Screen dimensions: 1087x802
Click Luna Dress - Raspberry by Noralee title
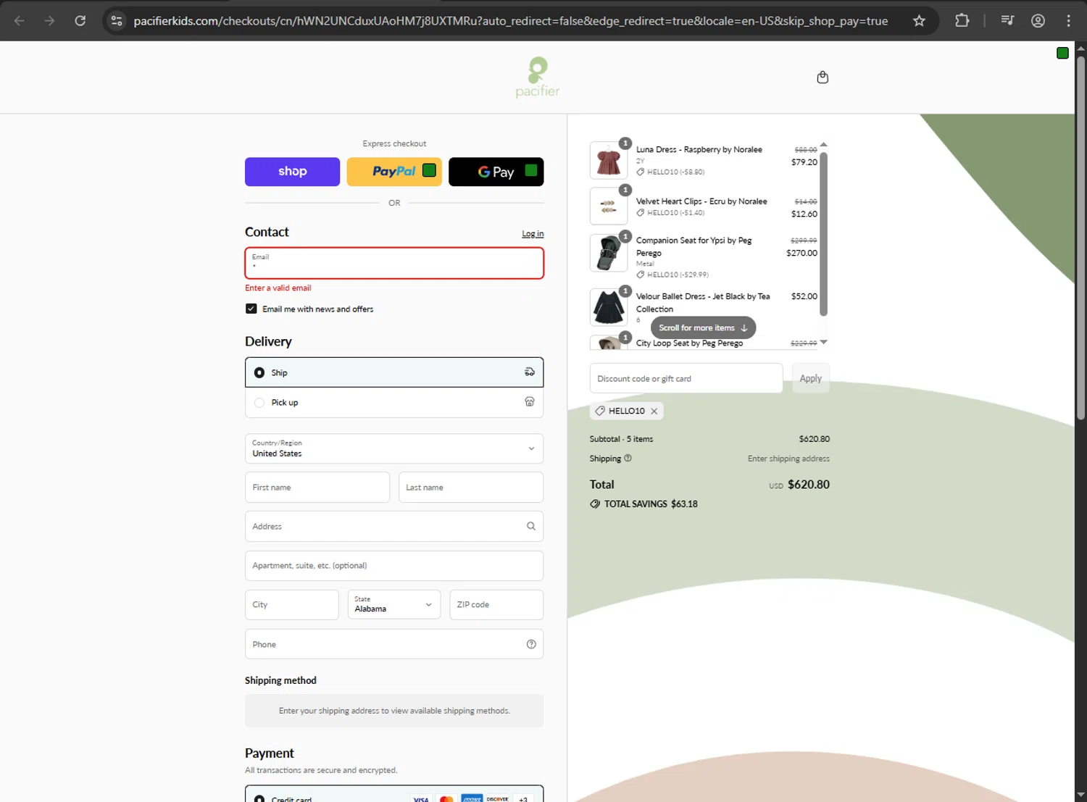pyautogui.click(x=699, y=149)
